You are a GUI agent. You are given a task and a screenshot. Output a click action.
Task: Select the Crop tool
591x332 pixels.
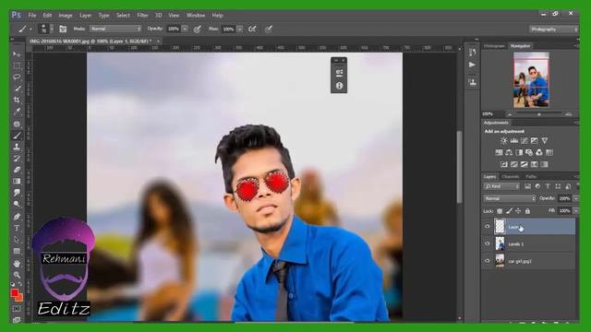[x=17, y=101]
